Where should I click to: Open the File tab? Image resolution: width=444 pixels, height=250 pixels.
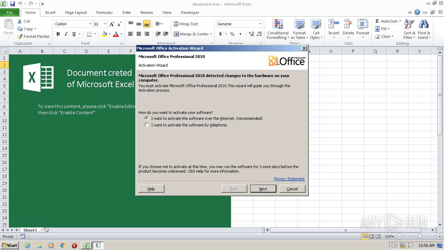pyautogui.click(x=10, y=12)
